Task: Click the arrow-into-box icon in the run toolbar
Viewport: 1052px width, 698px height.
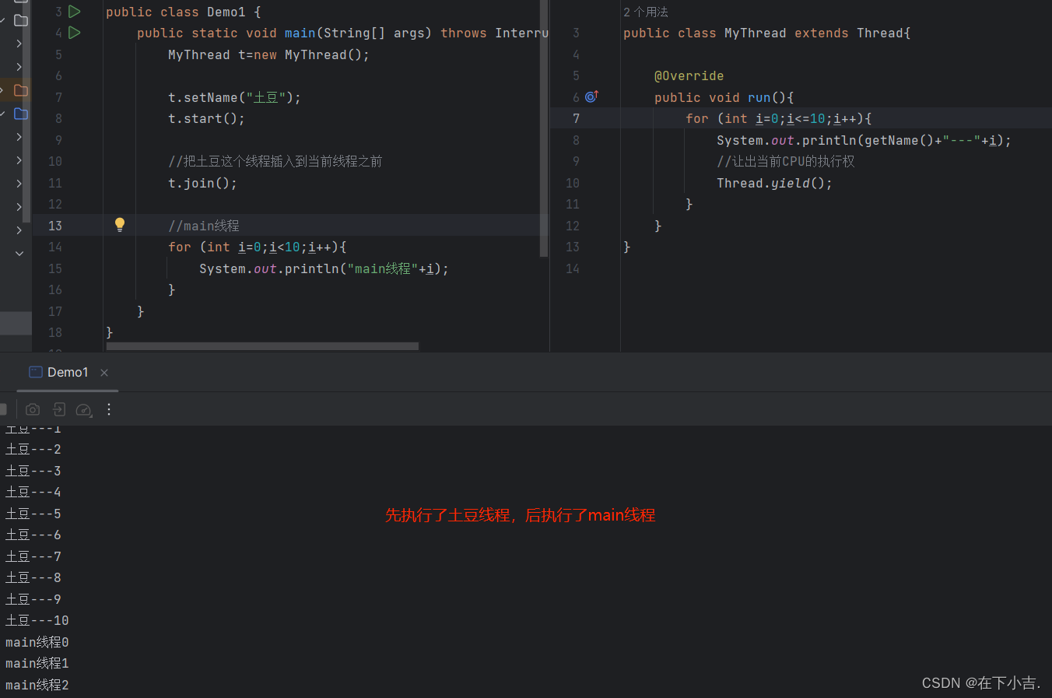Action: (x=58, y=409)
